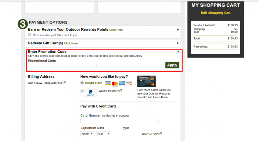Viewport: 259px width, 141px height.
Task: Open Edit Shopping Cart link
Action: point(216,13)
